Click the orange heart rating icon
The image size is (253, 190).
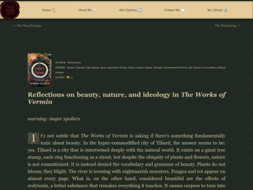[x=68, y=77]
